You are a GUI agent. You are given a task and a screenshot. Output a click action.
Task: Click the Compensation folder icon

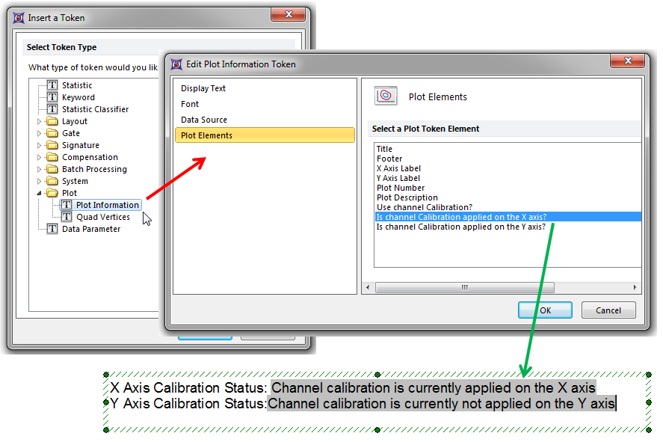pyautogui.click(x=52, y=157)
